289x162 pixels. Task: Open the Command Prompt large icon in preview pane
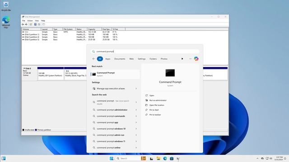pyautogui.click(x=170, y=73)
